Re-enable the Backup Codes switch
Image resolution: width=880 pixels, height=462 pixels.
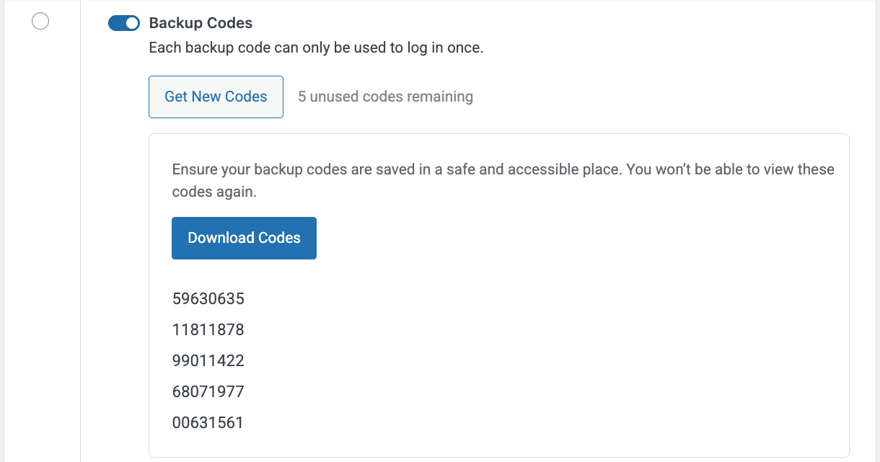pos(123,22)
